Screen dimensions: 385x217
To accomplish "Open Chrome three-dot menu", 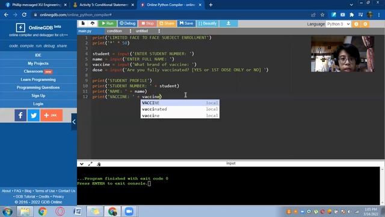I will point(379,14).
